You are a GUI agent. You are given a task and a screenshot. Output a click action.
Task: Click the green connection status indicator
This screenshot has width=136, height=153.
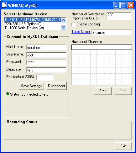(8, 94)
